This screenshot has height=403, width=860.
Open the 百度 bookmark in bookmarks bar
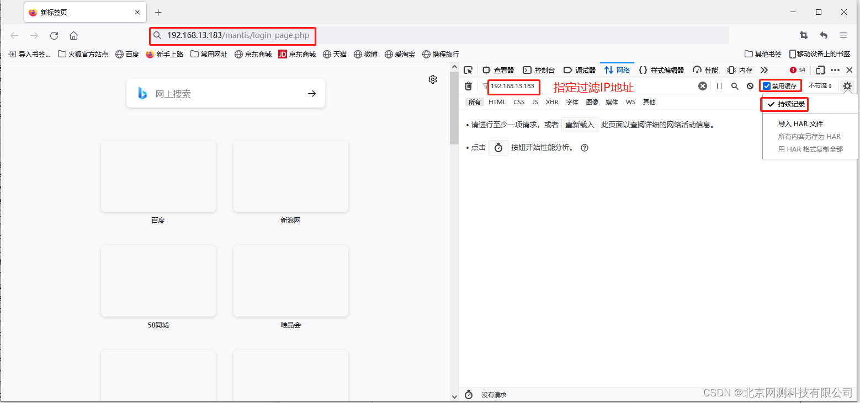pyautogui.click(x=127, y=54)
